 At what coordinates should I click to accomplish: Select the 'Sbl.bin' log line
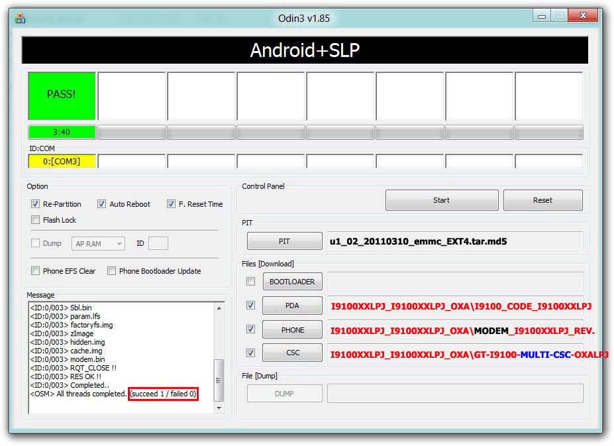[x=61, y=307]
